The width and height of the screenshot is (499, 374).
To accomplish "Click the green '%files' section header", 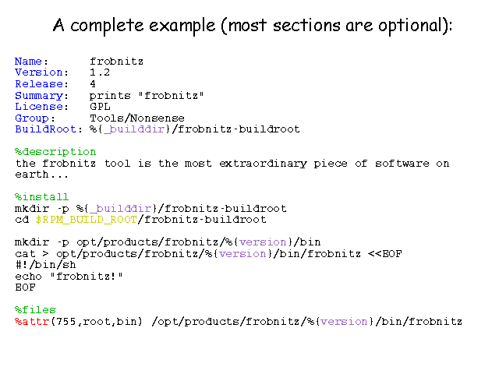I will (35, 310).
